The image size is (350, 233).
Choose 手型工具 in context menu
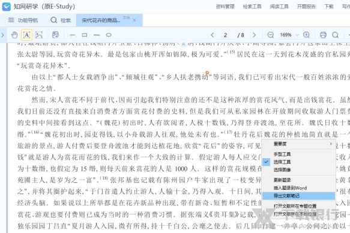(298, 154)
